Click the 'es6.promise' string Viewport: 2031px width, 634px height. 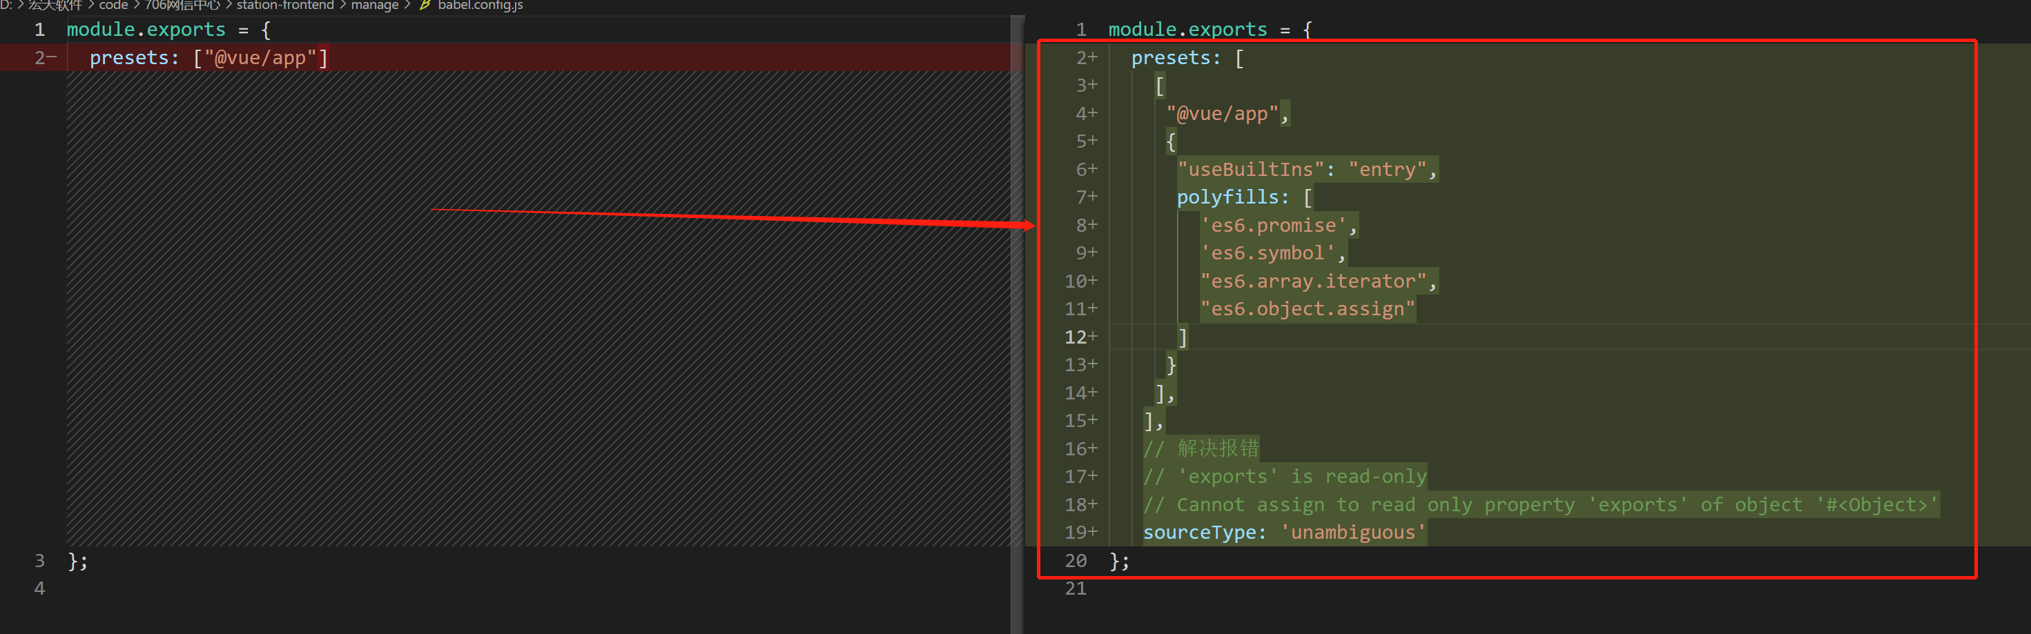point(1273,226)
